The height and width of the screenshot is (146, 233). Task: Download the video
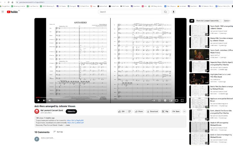(x=152, y=111)
